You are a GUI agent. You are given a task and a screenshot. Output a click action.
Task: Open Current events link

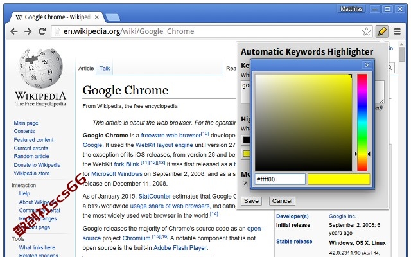point(31,148)
